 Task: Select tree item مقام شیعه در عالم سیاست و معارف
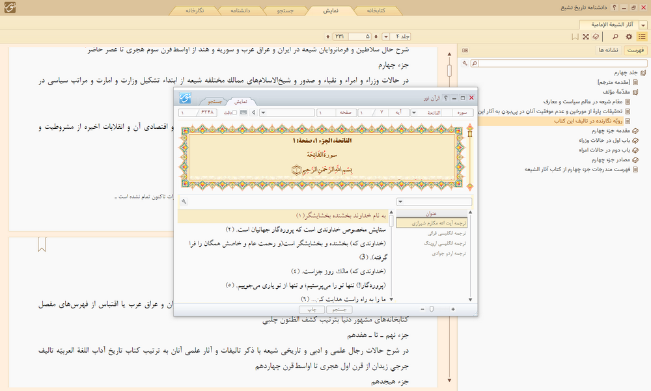pos(583,101)
